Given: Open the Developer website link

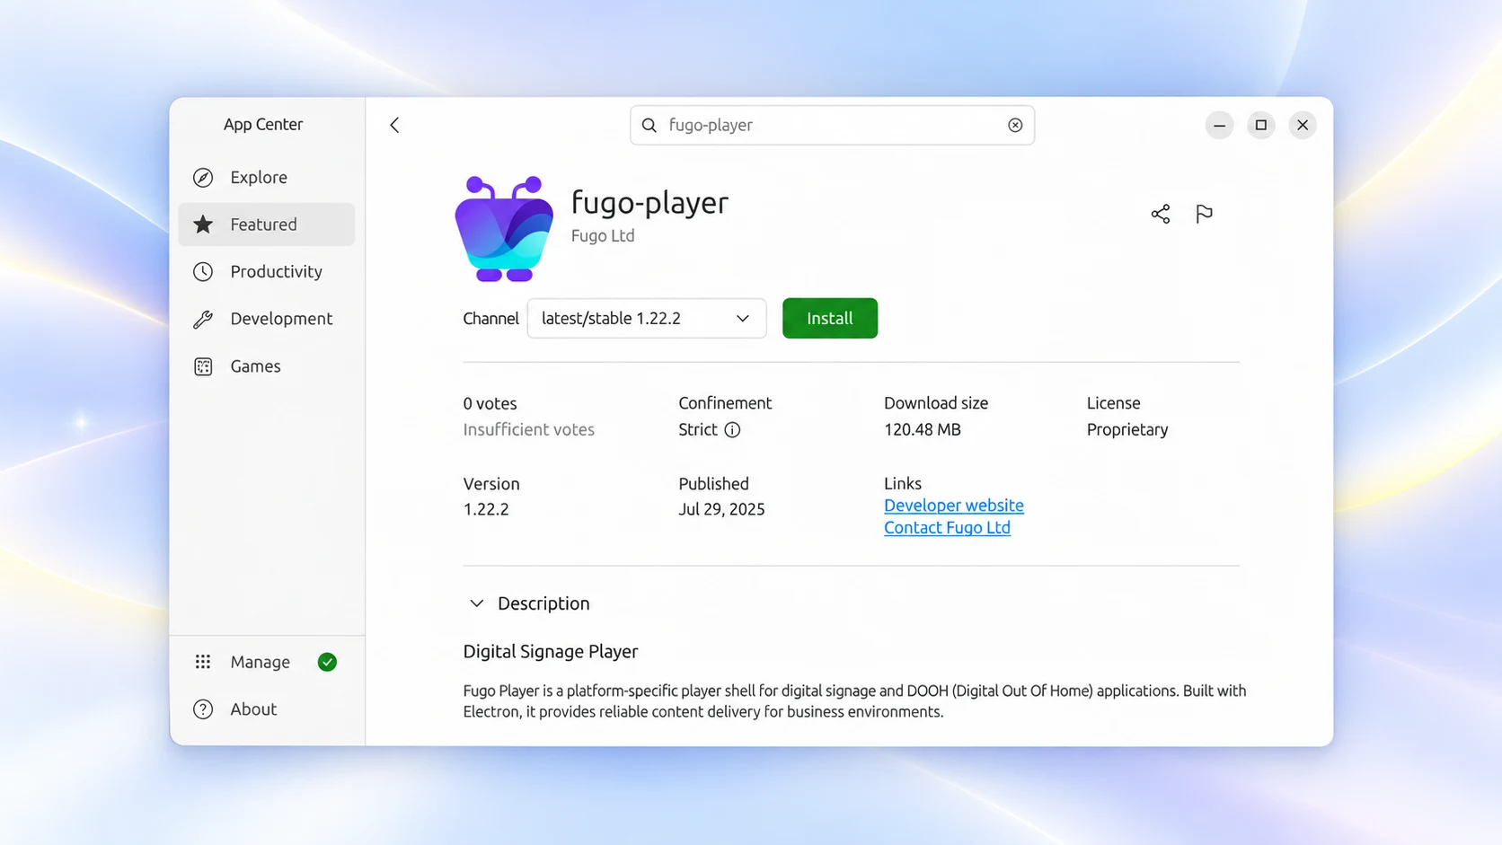Looking at the screenshot, I should click(x=954, y=506).
